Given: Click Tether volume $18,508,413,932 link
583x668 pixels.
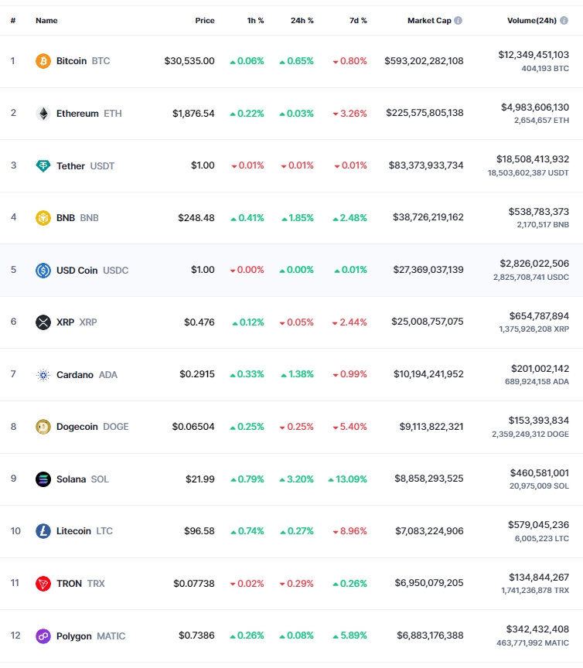Looking at the screenshot, I should [533, 159].
